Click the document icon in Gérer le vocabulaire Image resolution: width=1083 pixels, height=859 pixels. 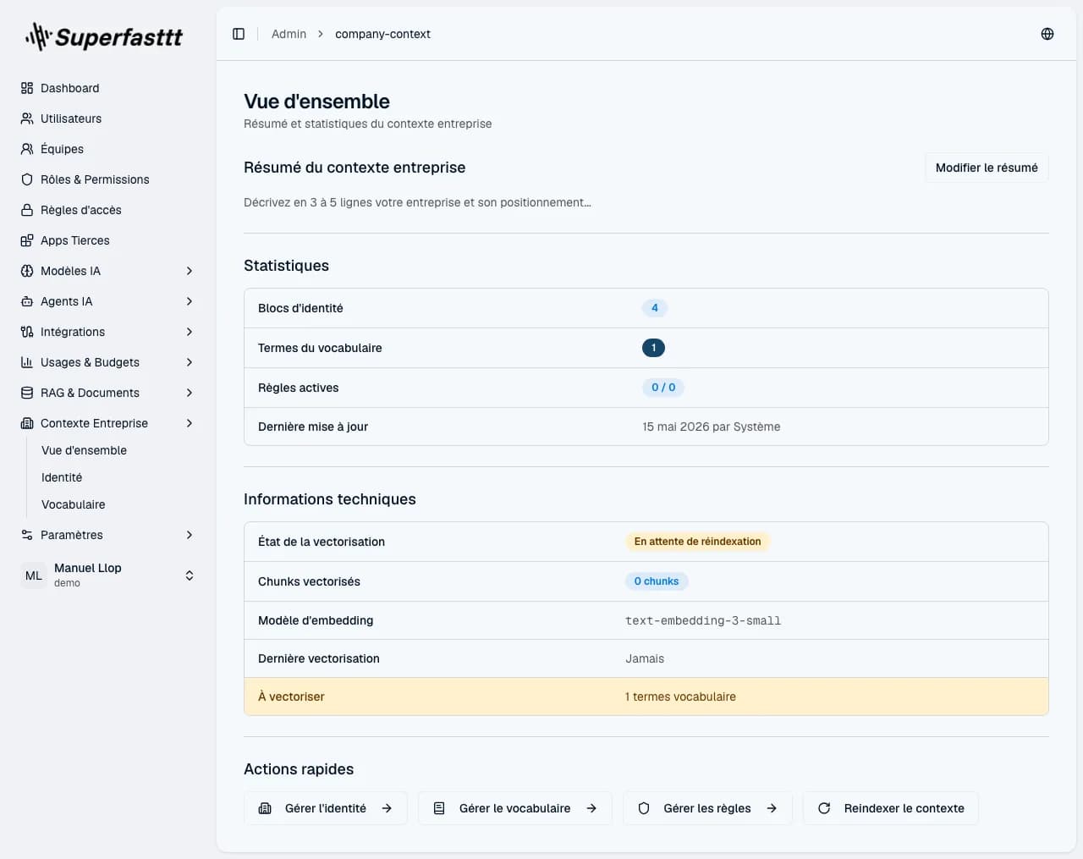[439, 808]
